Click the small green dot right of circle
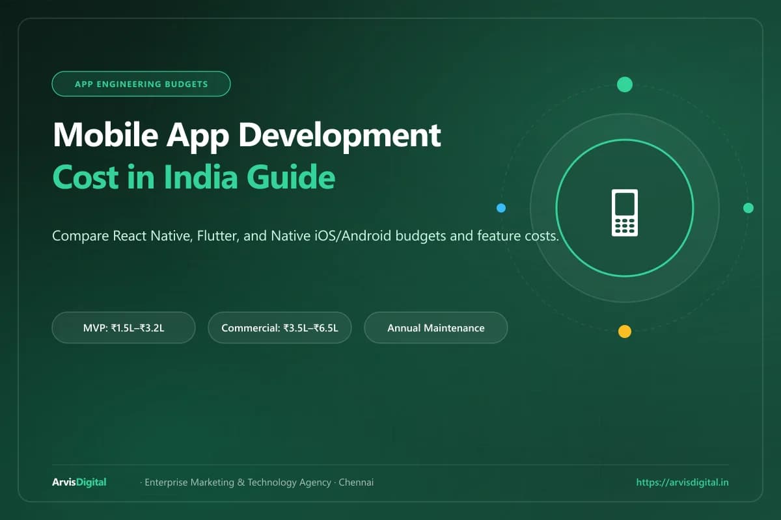 pyautogui.click(x=748, y=208)
